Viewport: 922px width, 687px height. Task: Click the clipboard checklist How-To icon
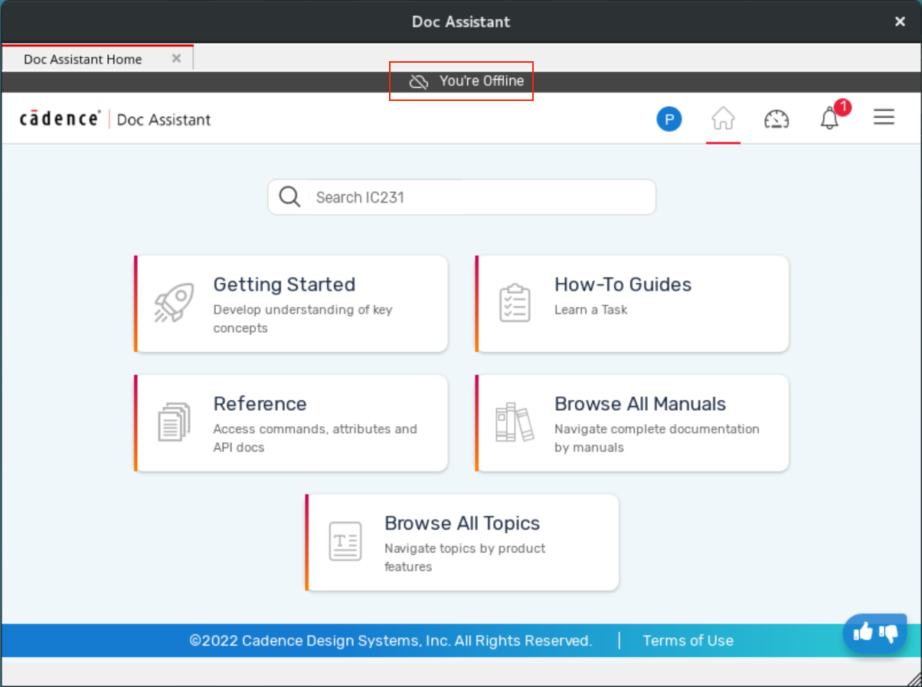(515, 303)
